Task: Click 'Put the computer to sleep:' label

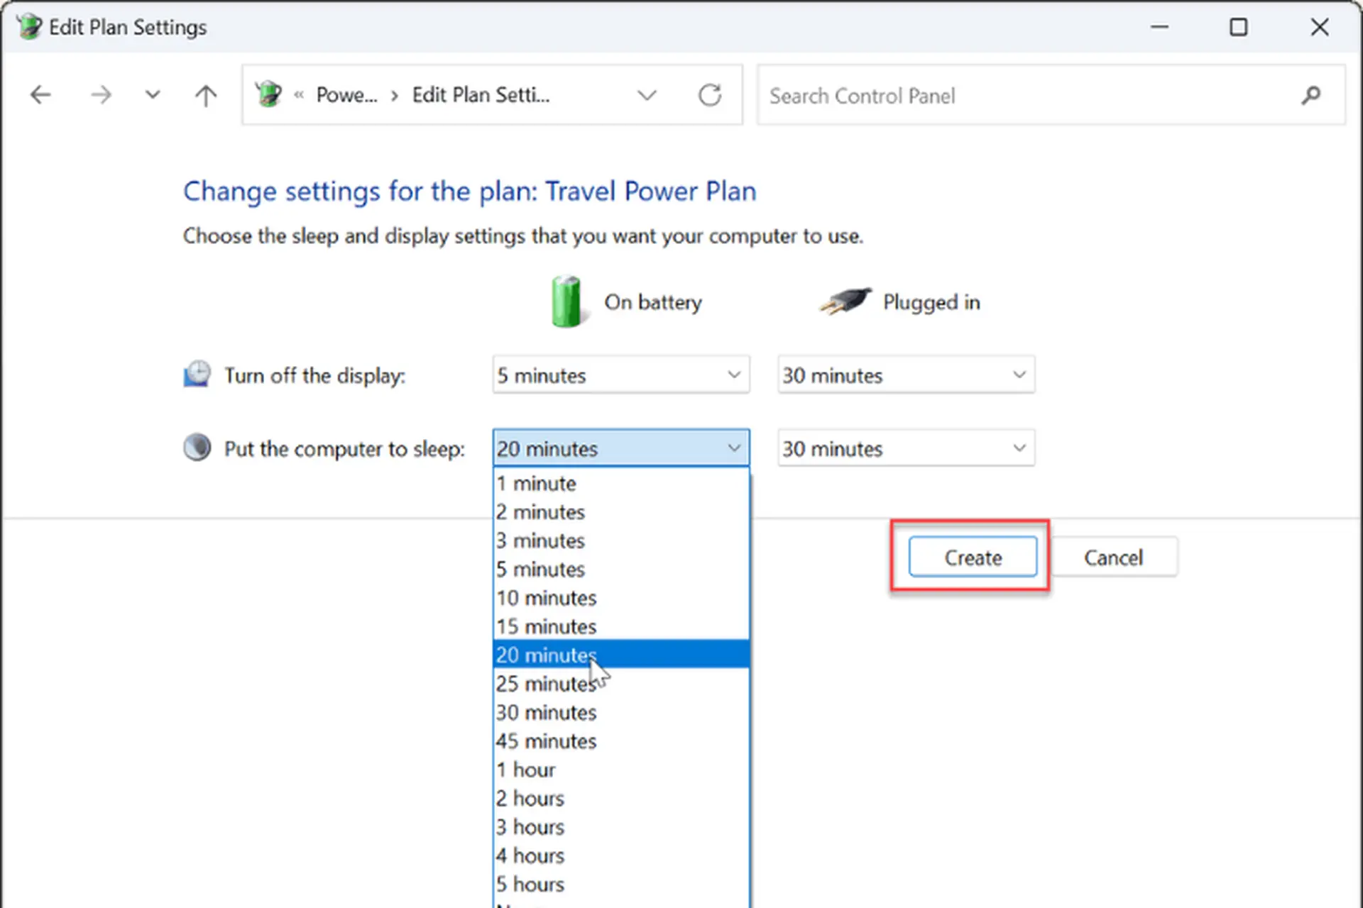Action: click(x=344, y=448)
